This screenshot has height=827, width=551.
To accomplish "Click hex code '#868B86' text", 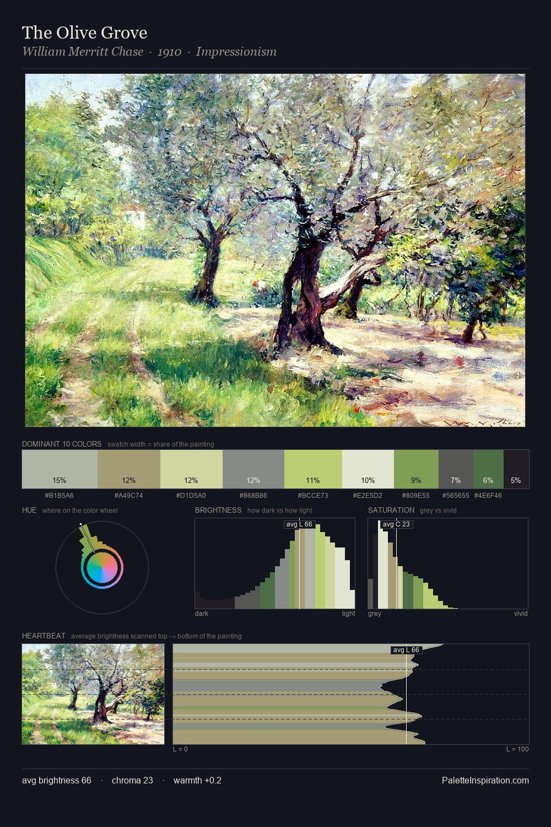I will 253,496.
